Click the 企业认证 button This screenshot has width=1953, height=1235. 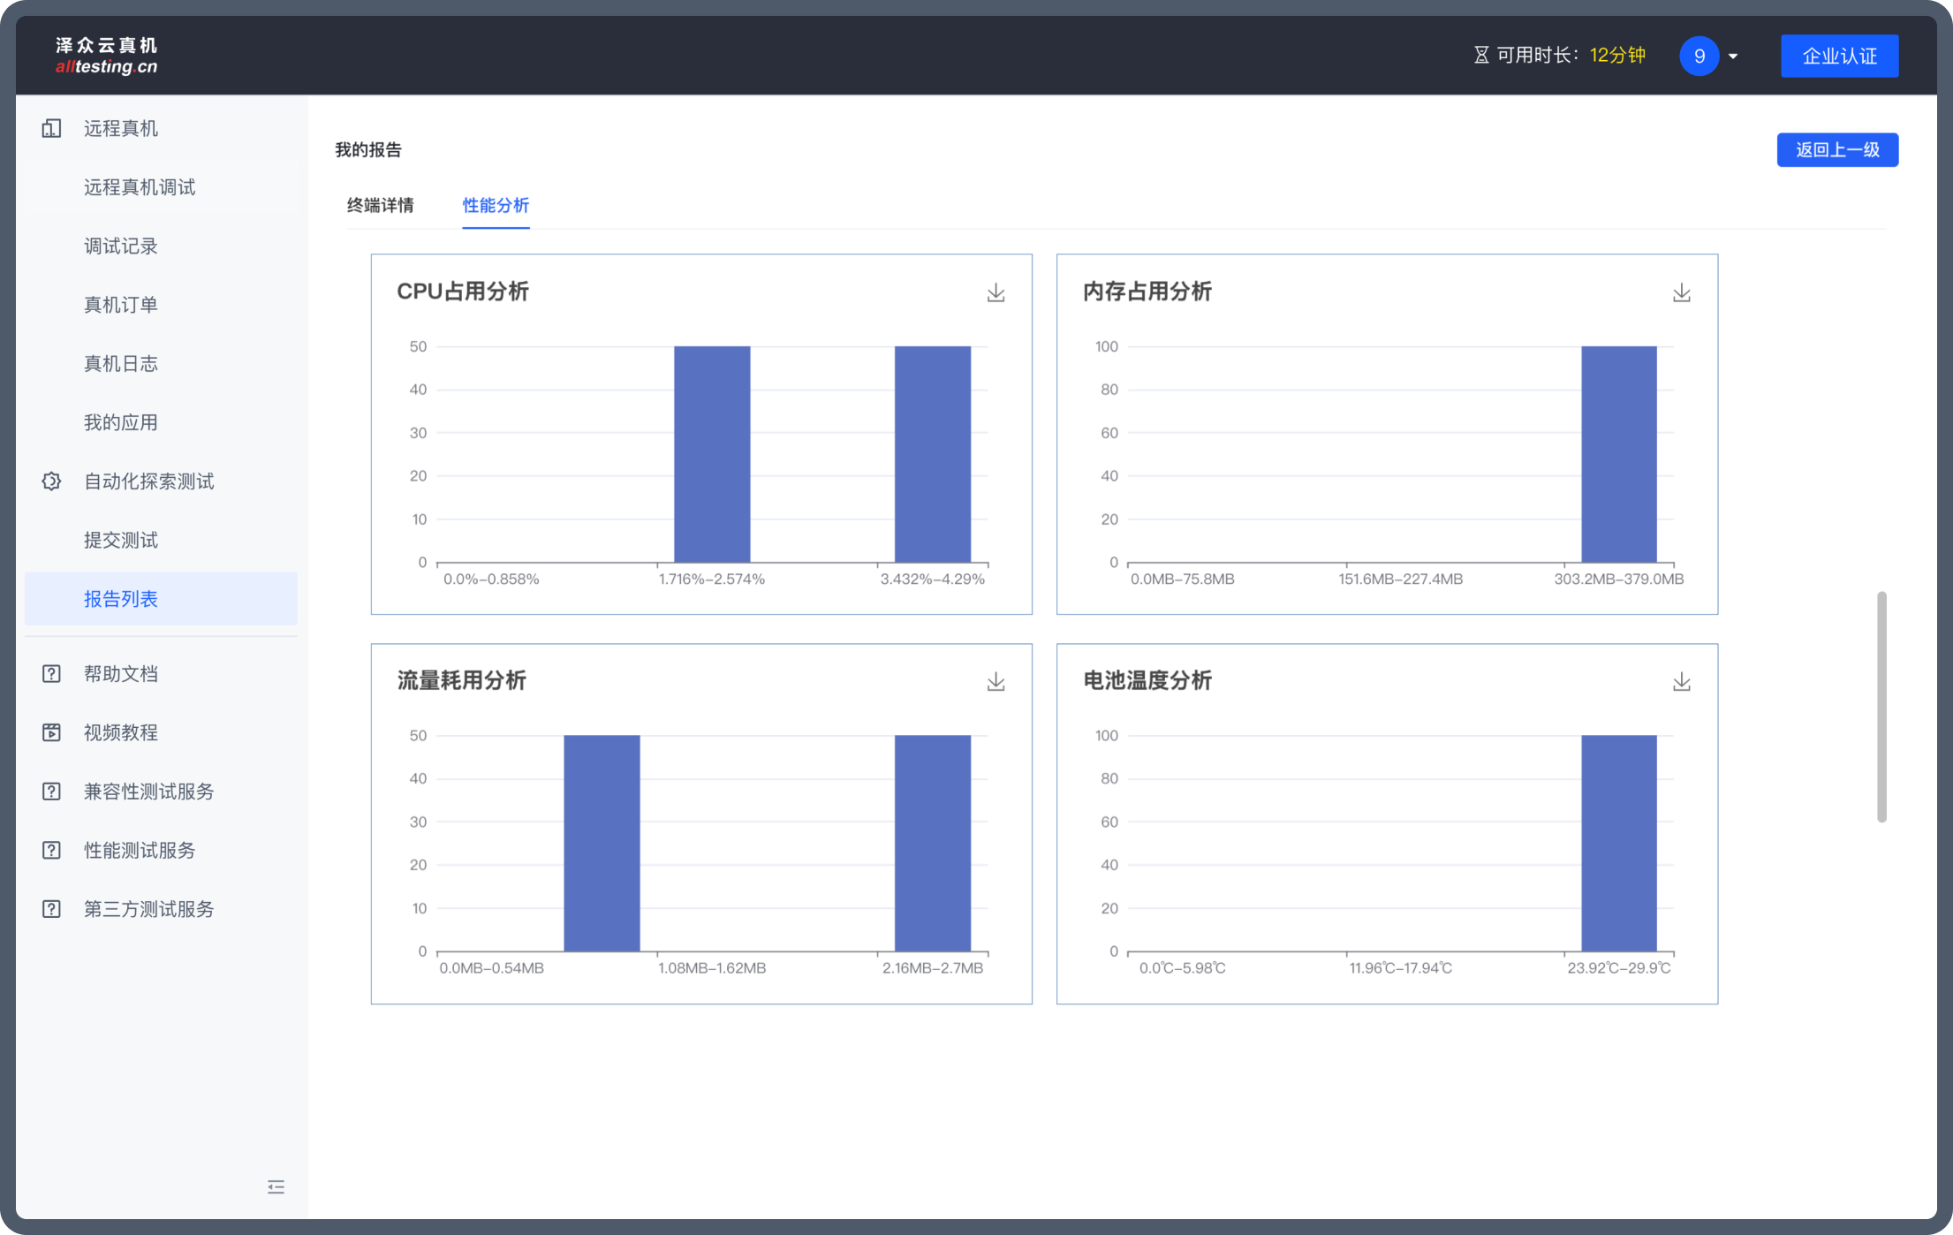[x=1839, y=56]
